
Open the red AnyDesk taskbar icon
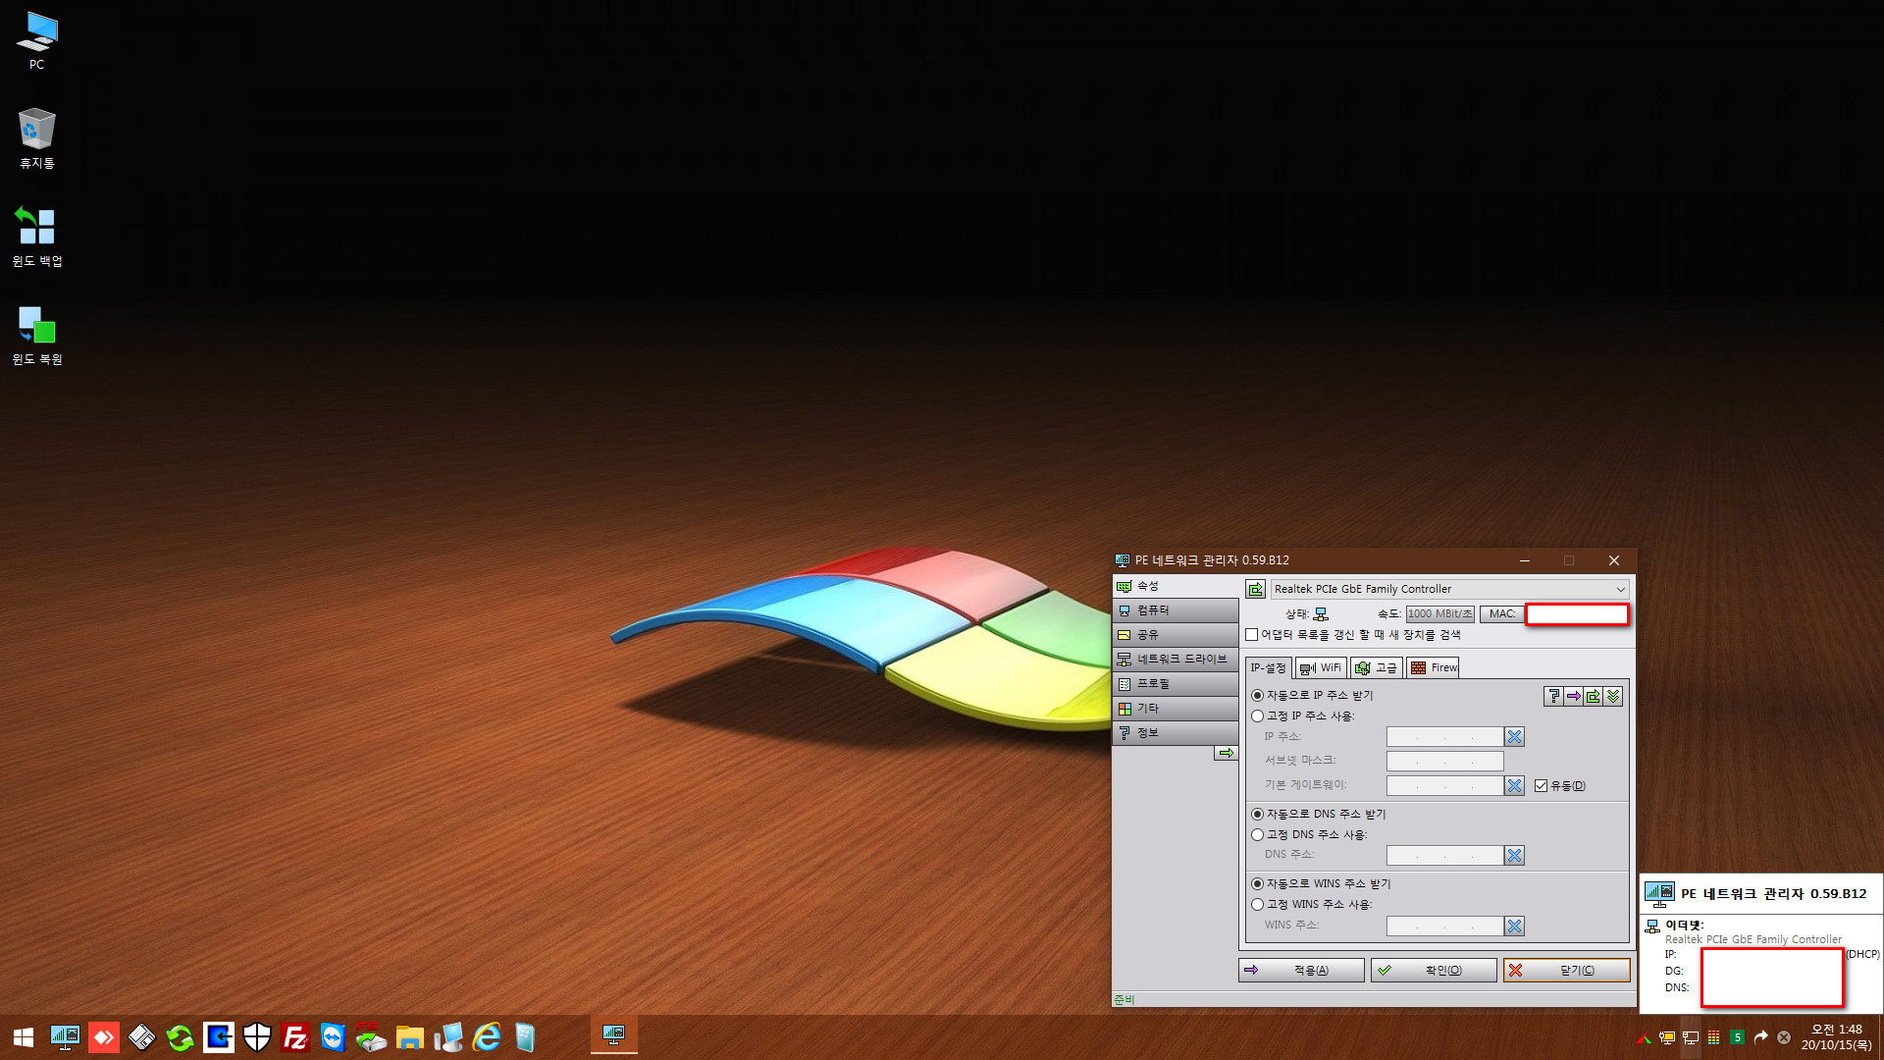[103, 1037]
